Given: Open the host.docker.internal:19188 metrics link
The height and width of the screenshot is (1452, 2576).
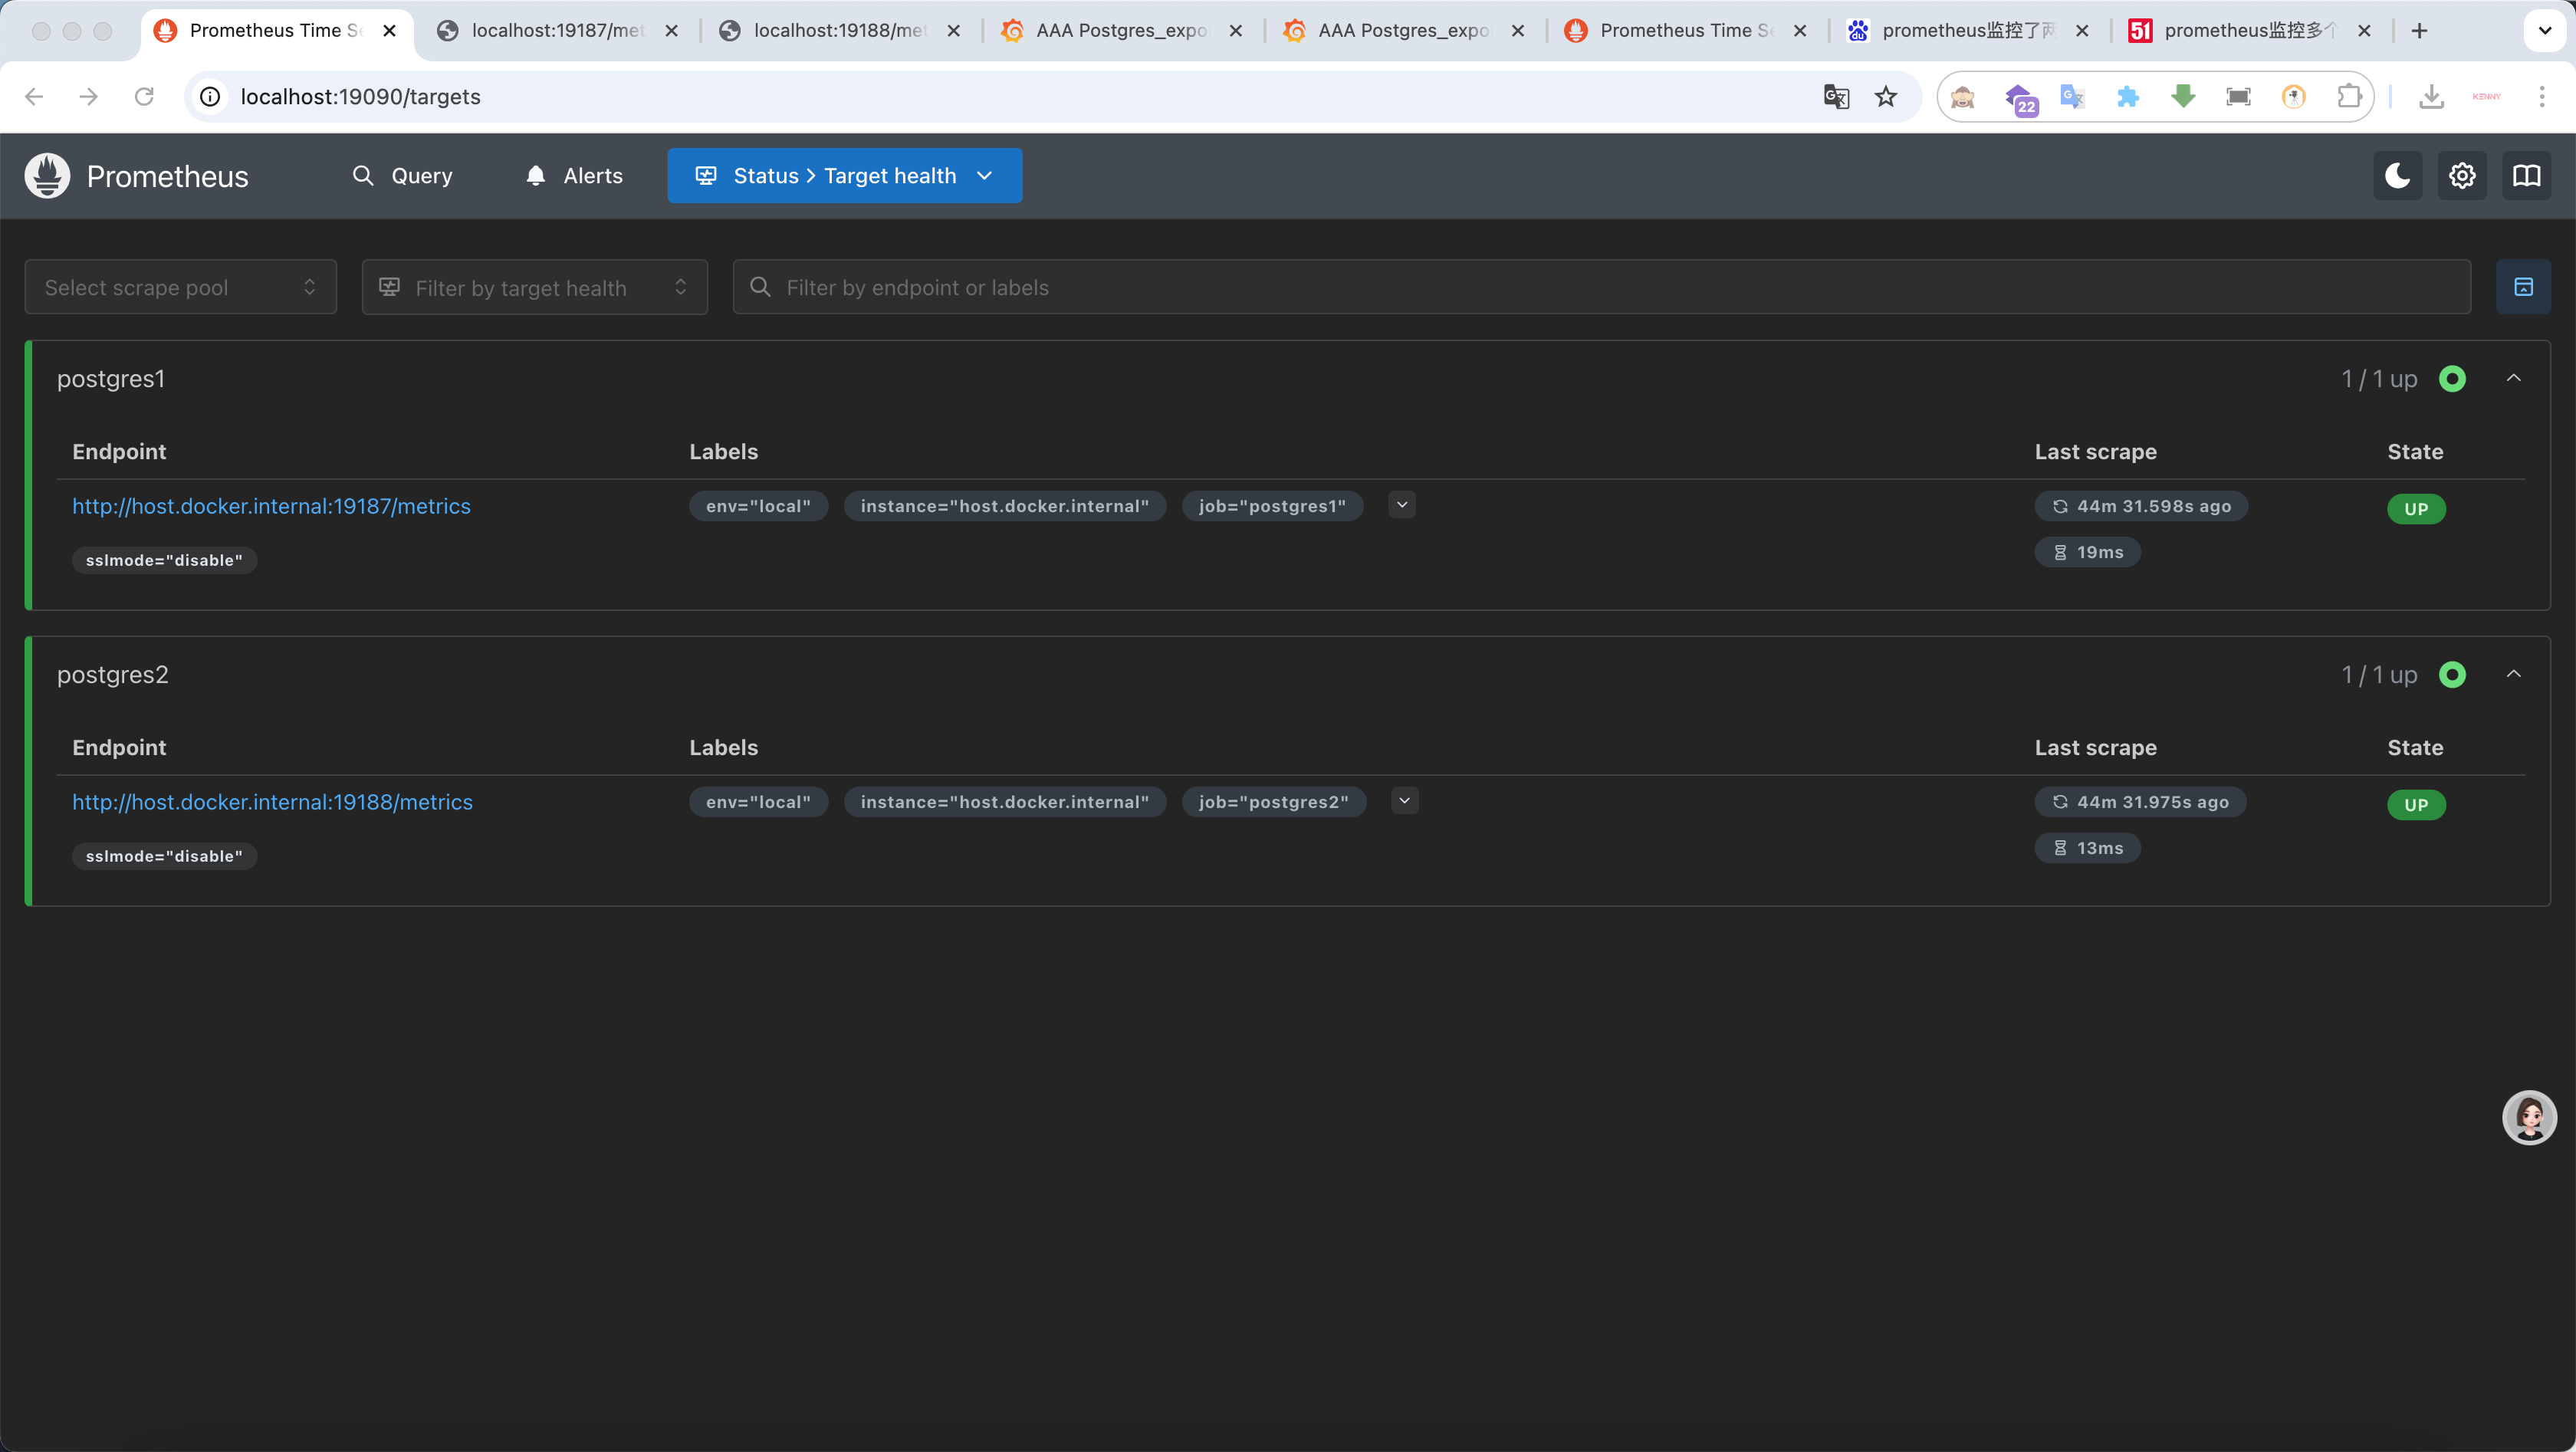Looking at the screenshot, I should 272,802.
